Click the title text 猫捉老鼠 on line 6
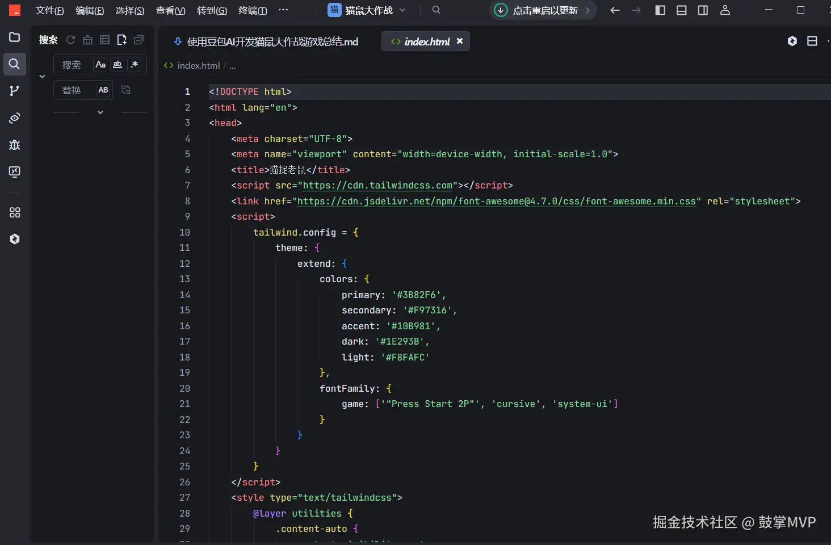 [x=287, y=170]
